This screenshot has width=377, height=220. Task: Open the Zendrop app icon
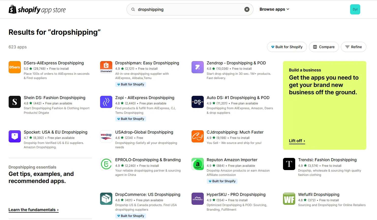click(198, 67)
